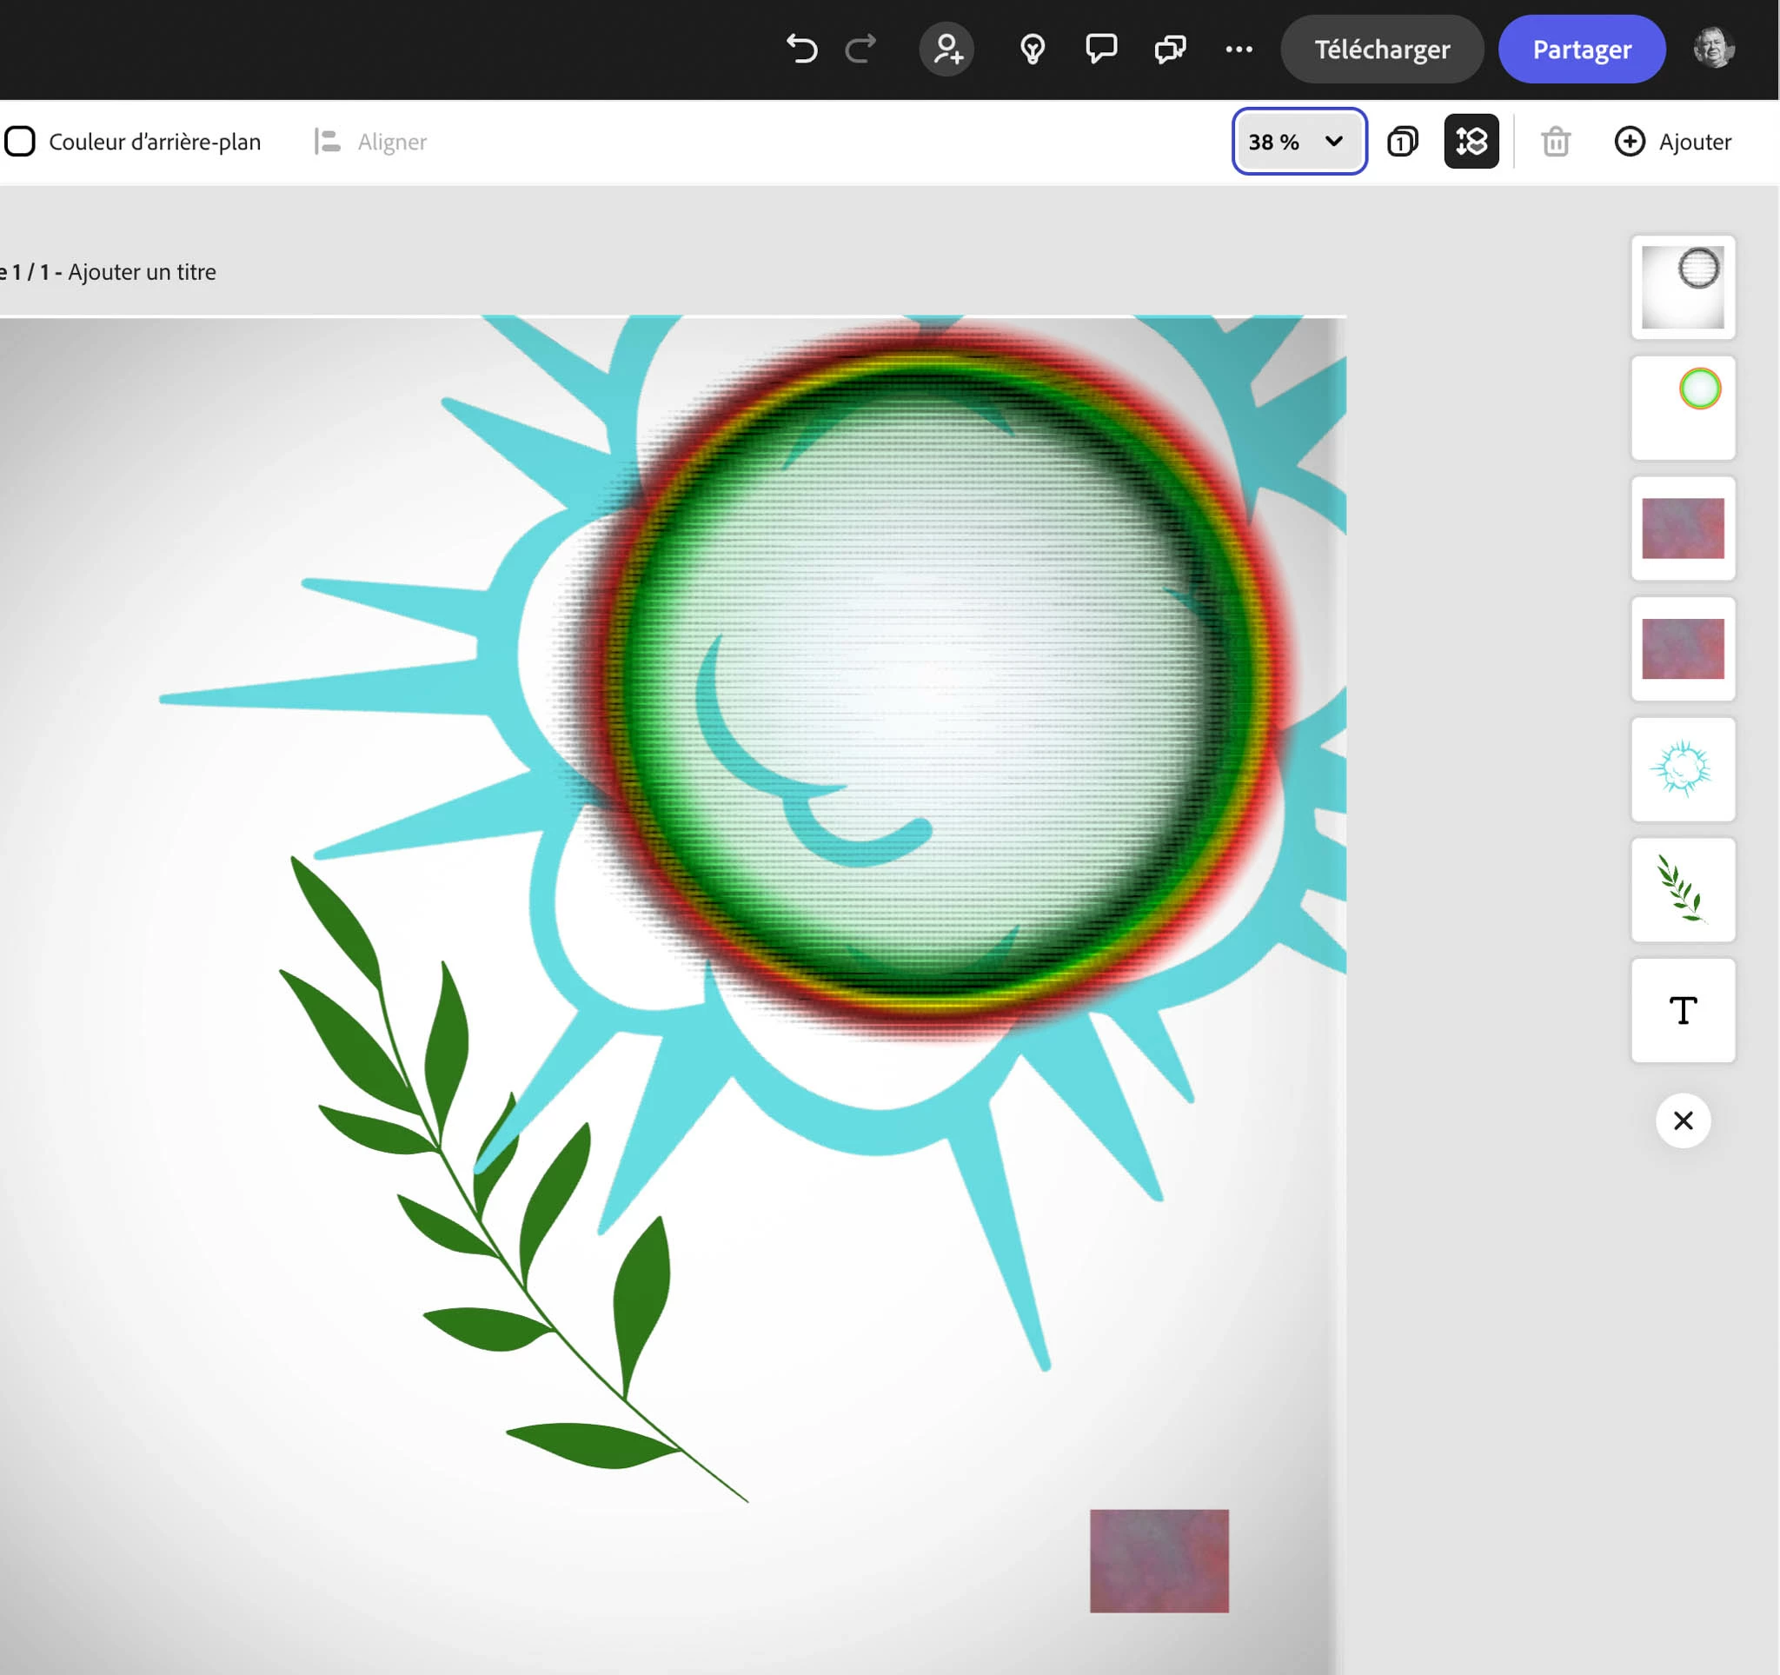Open the three-dot more options menu
Viewport: 1780px width, 1675px height.
pos(1239,49)
